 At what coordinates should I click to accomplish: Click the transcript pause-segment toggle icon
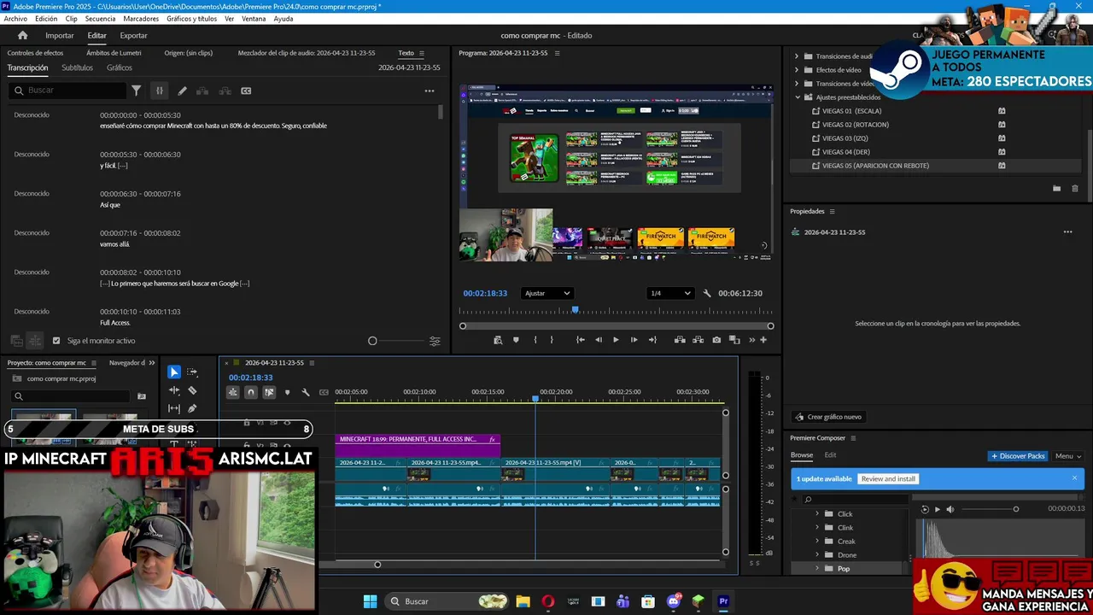159,91
